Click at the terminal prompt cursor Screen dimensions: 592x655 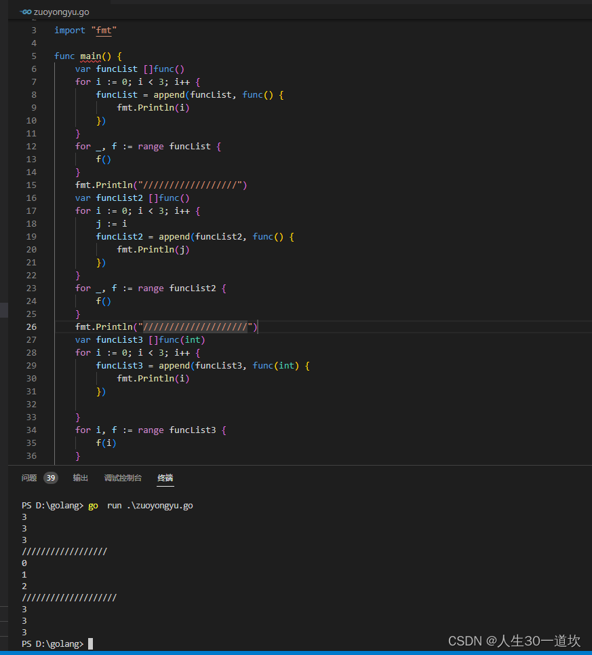point(91,643)
